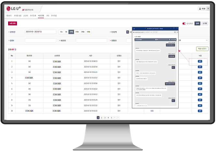Click the LG U+ logo
Image resolution: width=216 pixels, height=156 pixels.
point(14,8)
